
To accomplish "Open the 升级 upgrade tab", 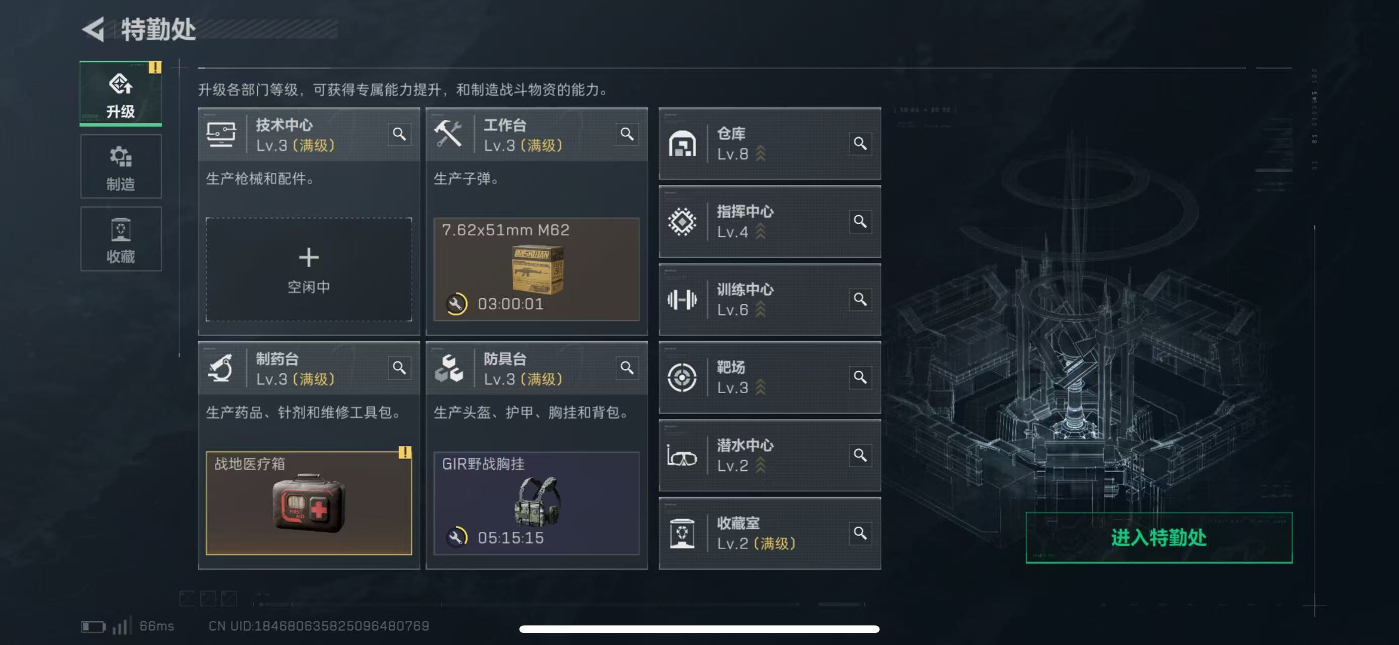I will [x=121, y=94].
